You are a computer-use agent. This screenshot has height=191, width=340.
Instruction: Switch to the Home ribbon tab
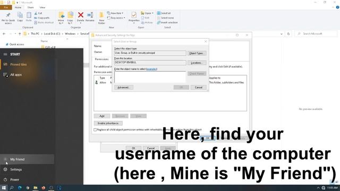(18, 7)
